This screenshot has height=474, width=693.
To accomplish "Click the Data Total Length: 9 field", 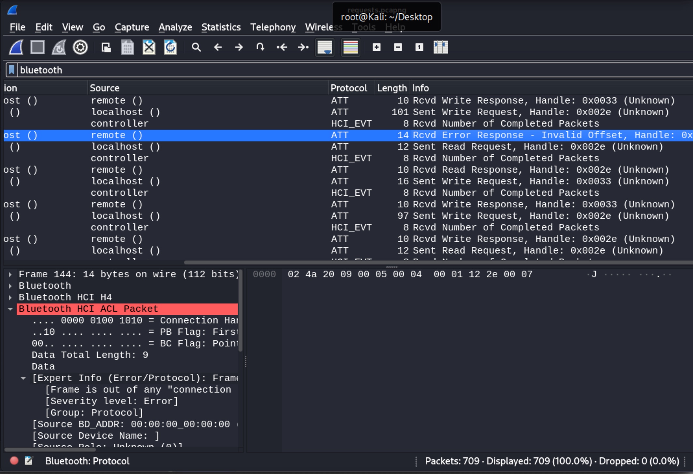I will coord(90,355).
